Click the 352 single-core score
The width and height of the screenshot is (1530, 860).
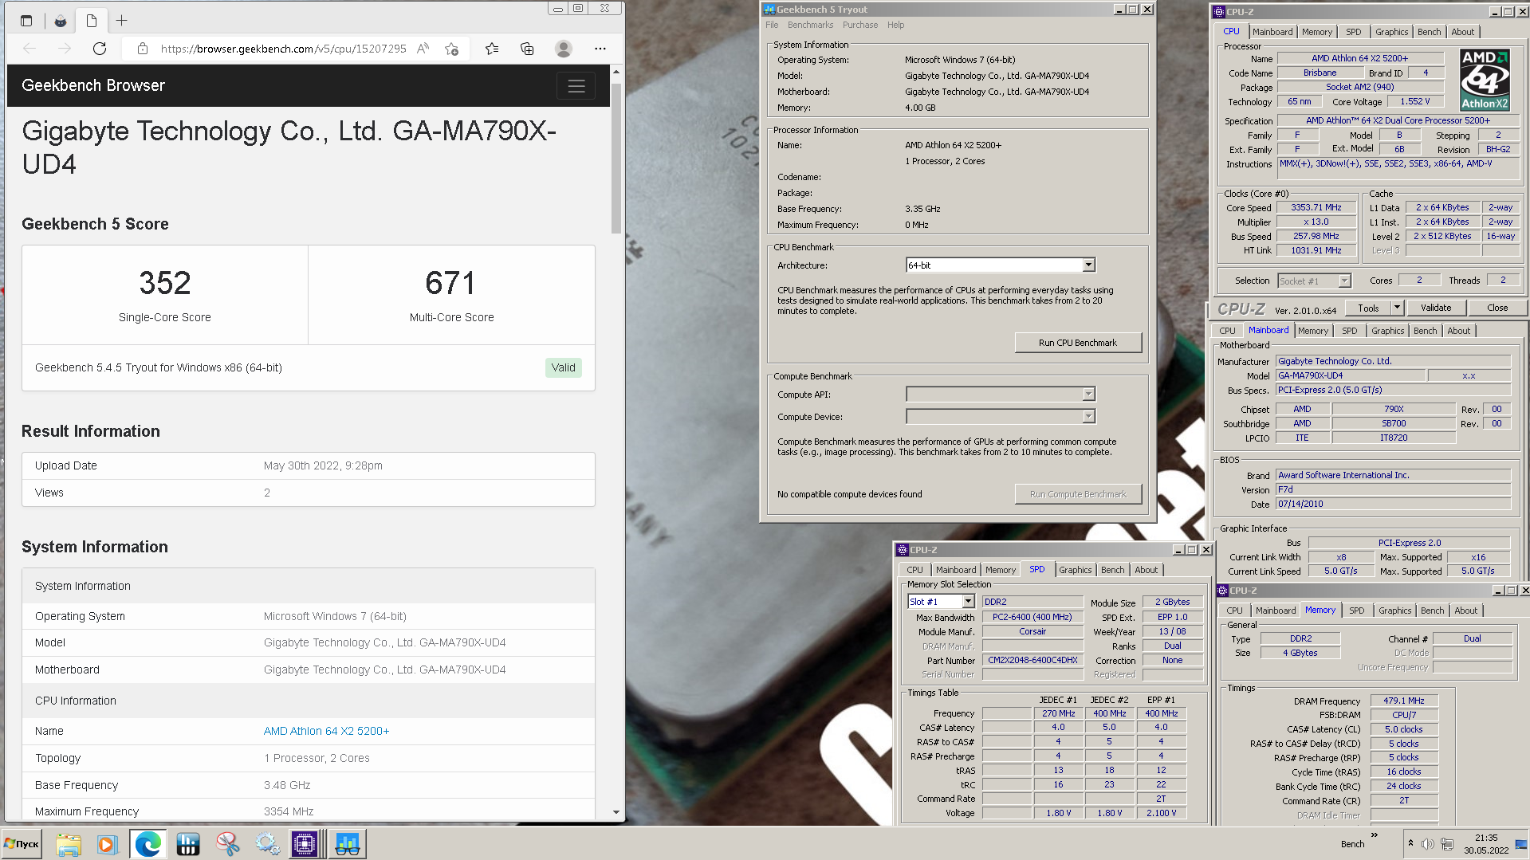[x=165, y=283]
